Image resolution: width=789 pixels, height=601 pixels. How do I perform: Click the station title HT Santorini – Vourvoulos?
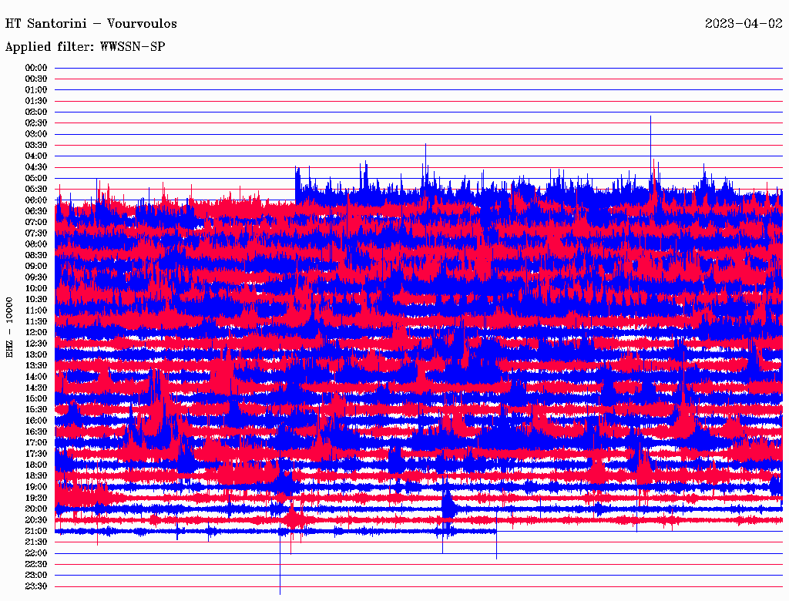[91, 23]
